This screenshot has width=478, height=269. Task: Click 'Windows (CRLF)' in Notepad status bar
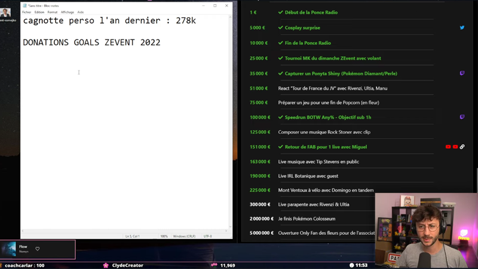[x=184, y=236]
